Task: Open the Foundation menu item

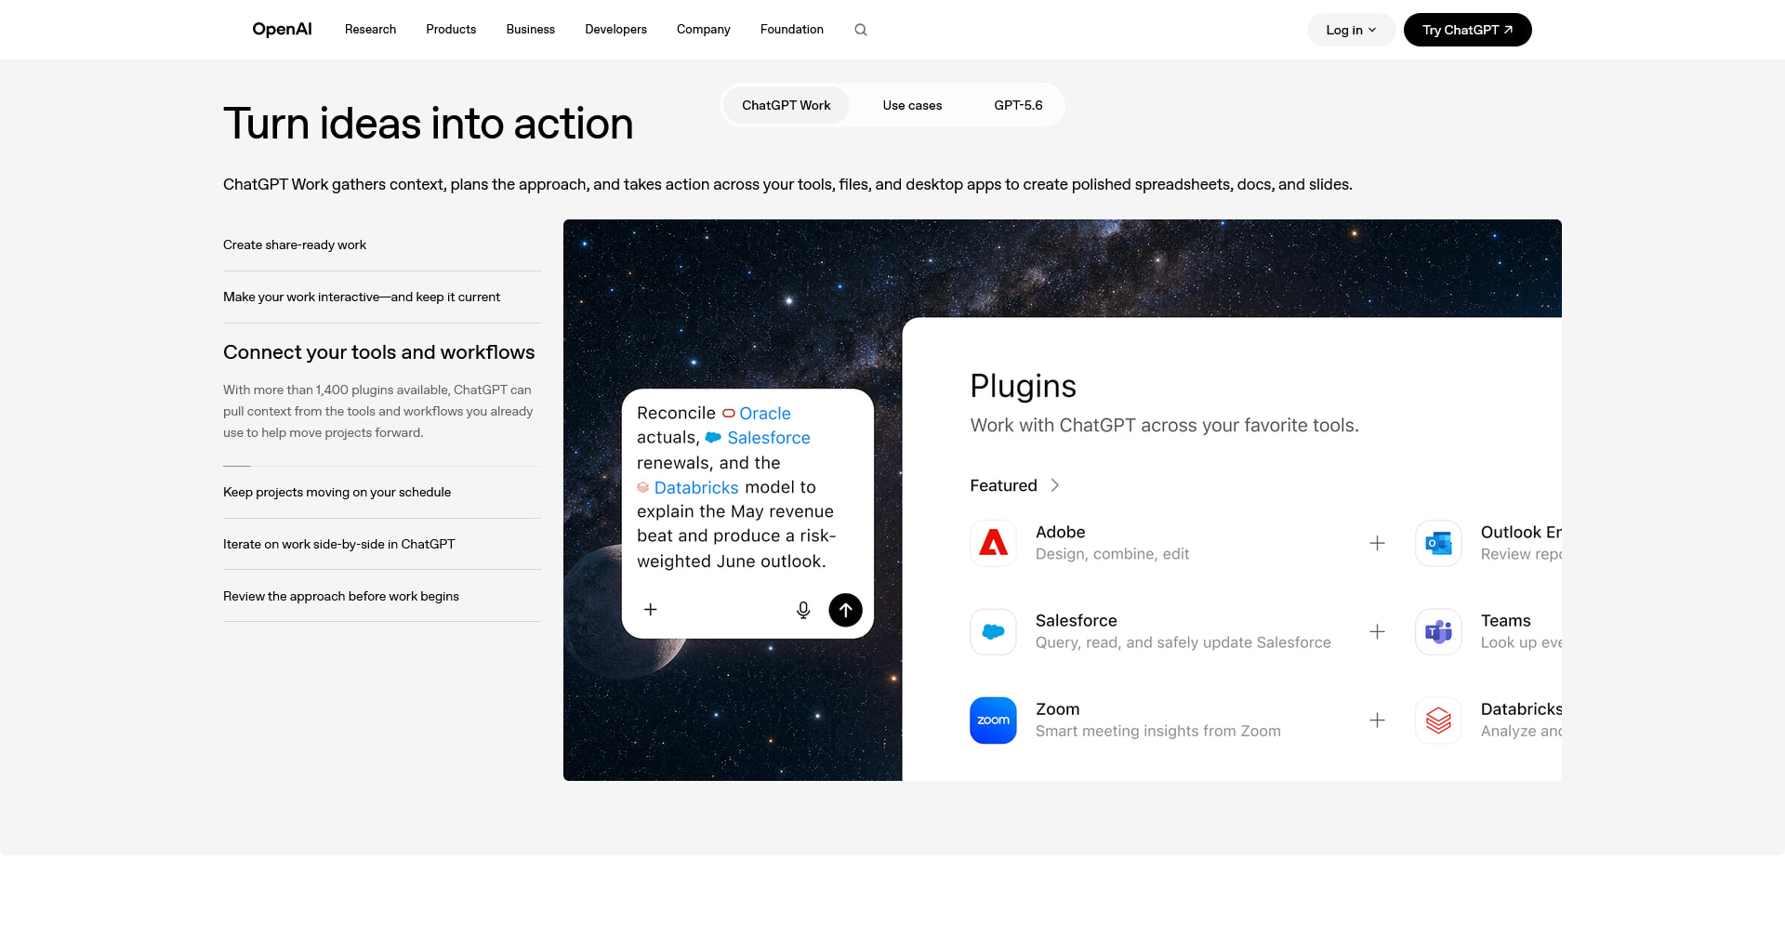Action: pos(792,30)
